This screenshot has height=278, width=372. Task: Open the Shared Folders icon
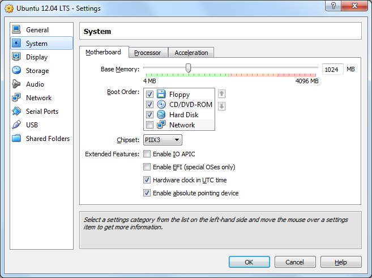pos(16,138)
